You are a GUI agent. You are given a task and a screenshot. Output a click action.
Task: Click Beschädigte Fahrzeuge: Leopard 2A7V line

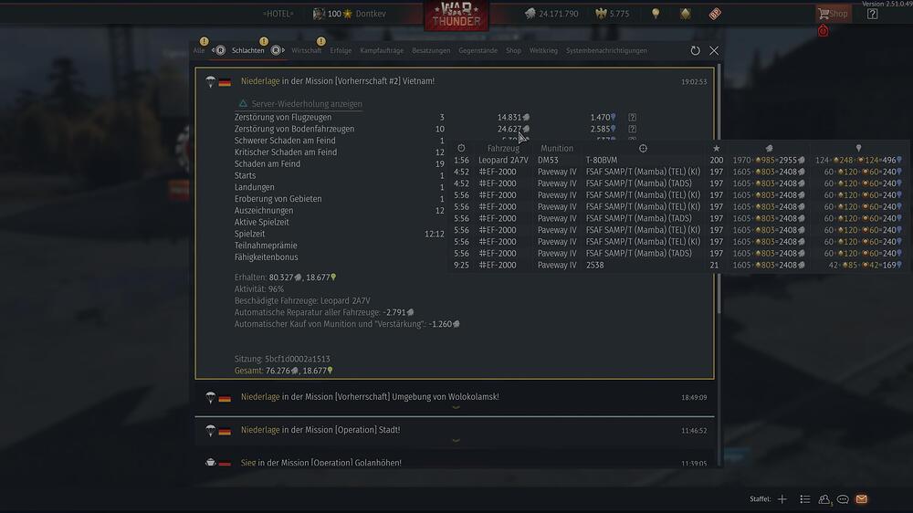click(302, 301)
